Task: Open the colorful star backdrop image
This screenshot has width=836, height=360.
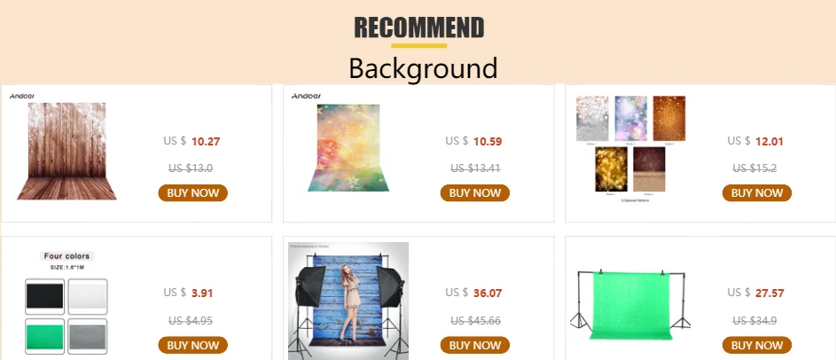Action: pos(348,148)
